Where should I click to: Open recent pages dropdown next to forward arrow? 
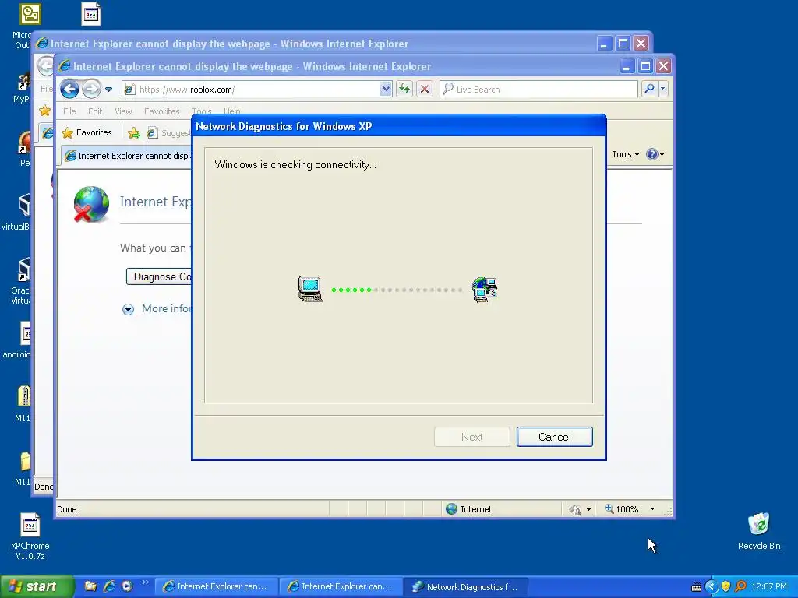coord(108,90)
